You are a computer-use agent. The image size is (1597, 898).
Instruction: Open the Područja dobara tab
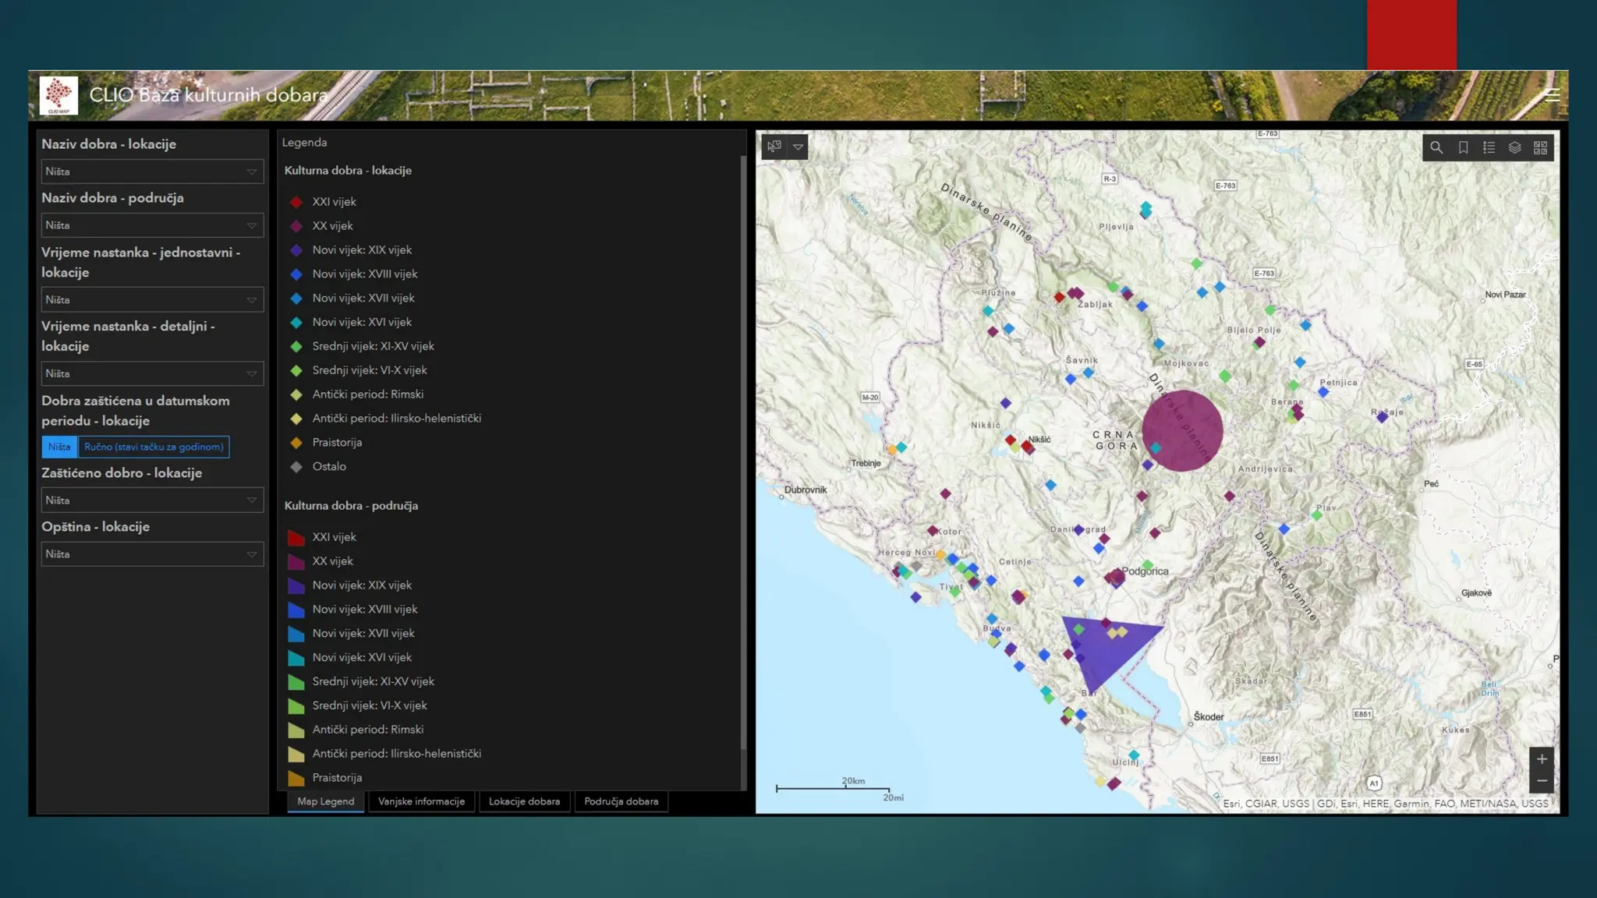621,801
